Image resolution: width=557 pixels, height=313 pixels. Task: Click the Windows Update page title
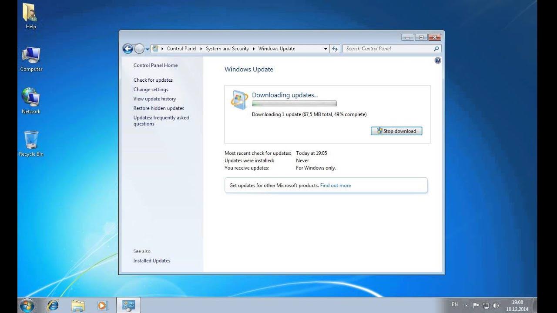[249, 69]
